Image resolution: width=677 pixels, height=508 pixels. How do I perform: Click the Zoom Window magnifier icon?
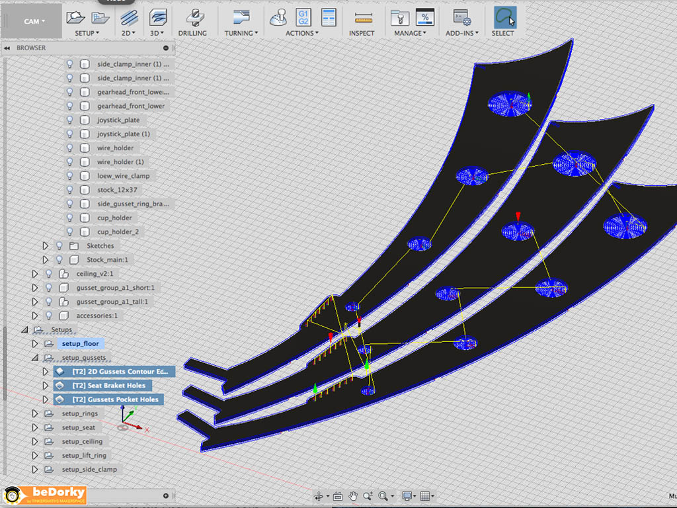(383, 496)
